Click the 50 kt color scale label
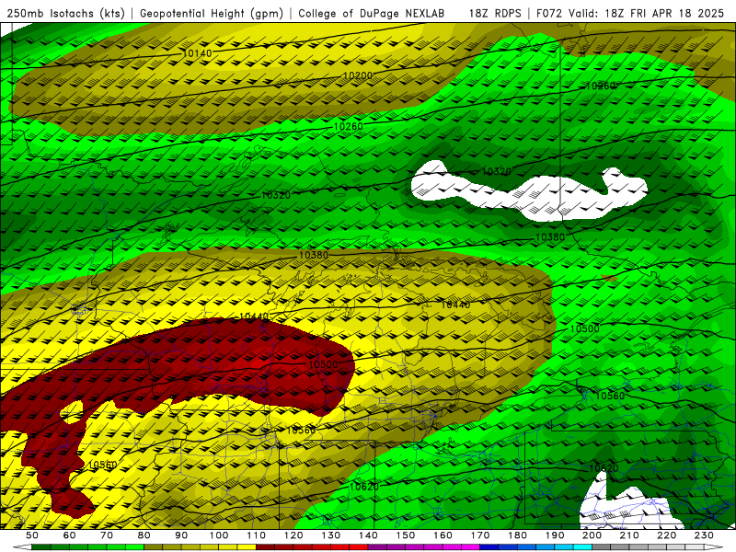This screenshot has height=552, width=736. [x=32, y=535]
